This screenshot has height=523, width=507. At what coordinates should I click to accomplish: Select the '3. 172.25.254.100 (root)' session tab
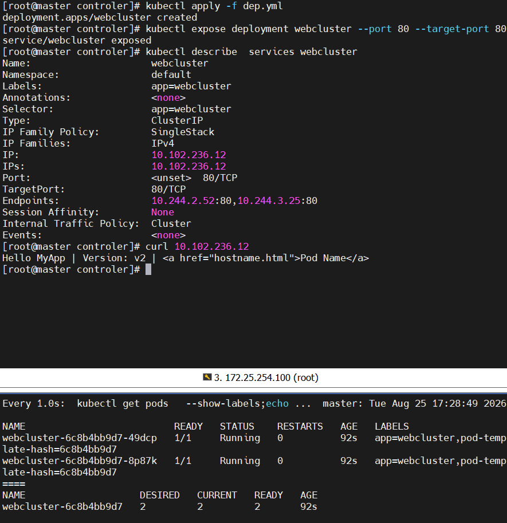(x=261, y=377)
